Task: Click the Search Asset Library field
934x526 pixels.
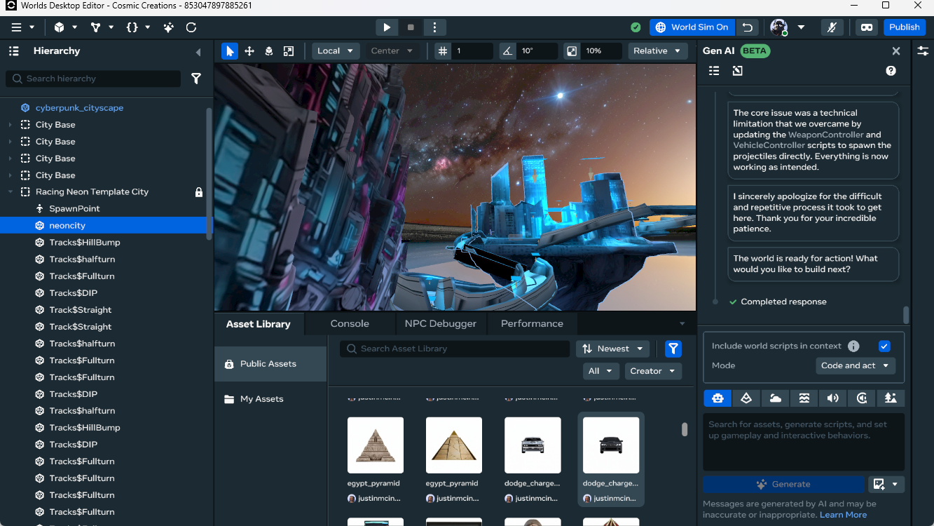Action: tap(455, 349)
